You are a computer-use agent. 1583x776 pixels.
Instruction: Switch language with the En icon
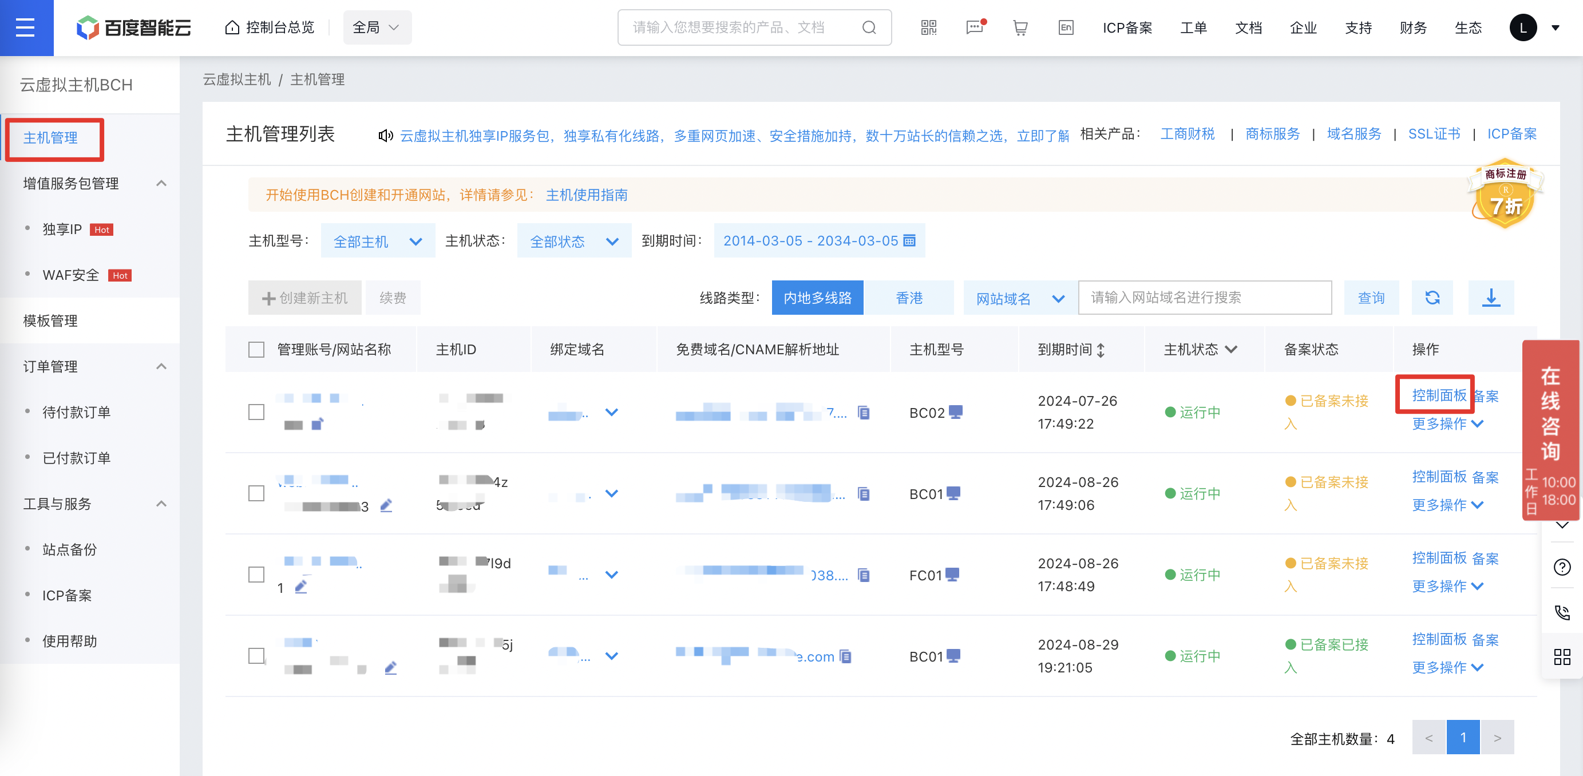click(x=1066, y=27)
